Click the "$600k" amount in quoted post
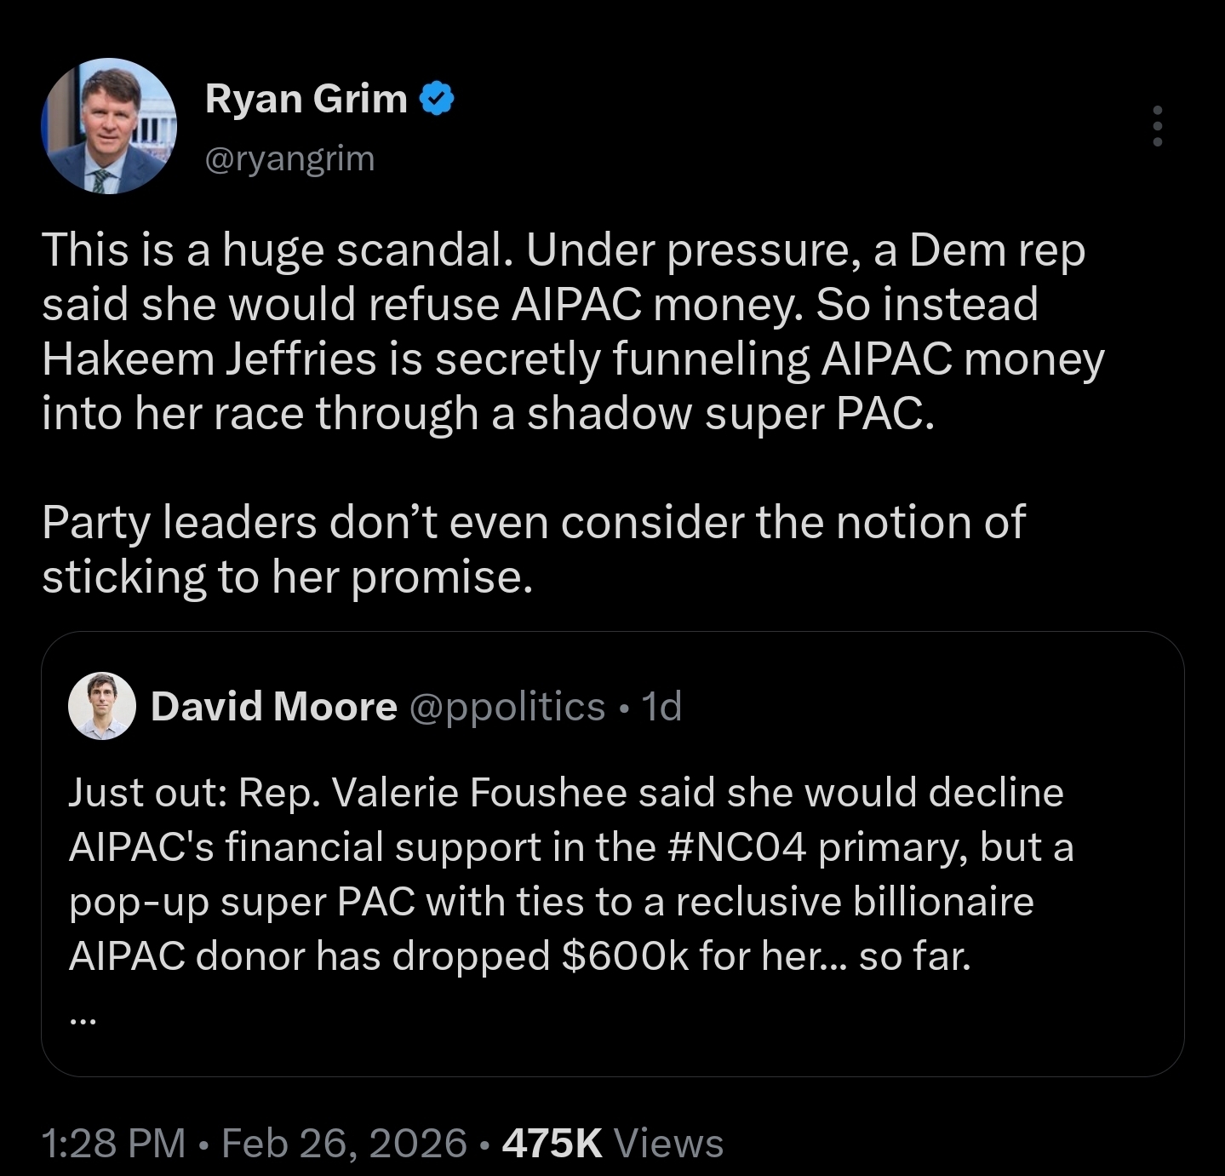 [625, 956]
